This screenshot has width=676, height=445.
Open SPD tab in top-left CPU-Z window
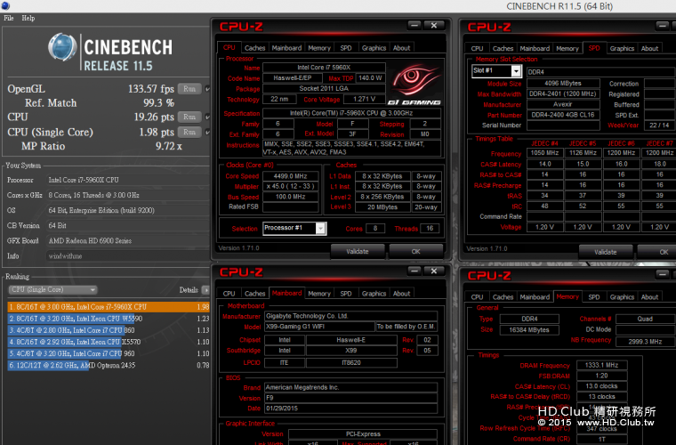pyautogui.click(x=346, y=48)
